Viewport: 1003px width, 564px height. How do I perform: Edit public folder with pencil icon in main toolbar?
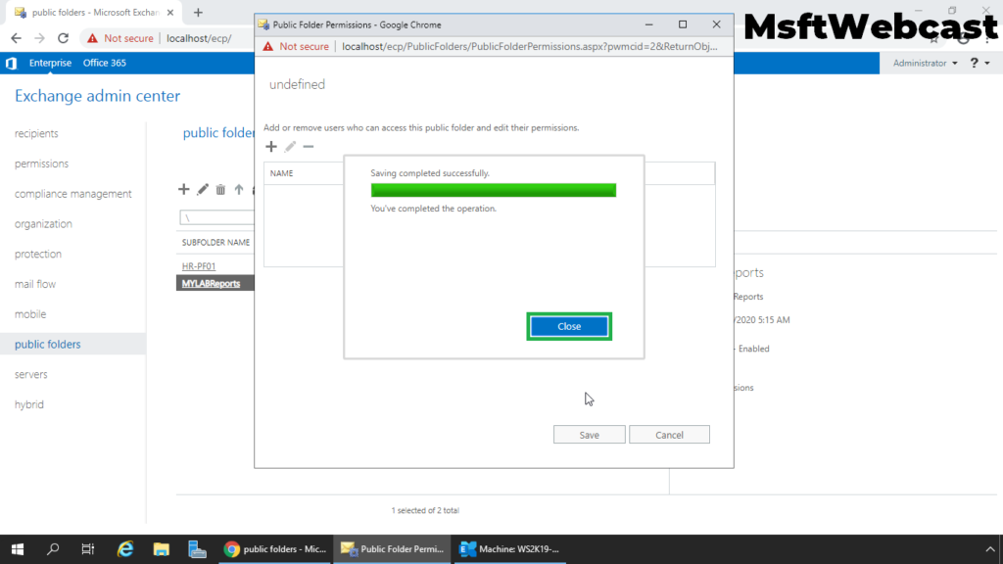tap(202, 189)
